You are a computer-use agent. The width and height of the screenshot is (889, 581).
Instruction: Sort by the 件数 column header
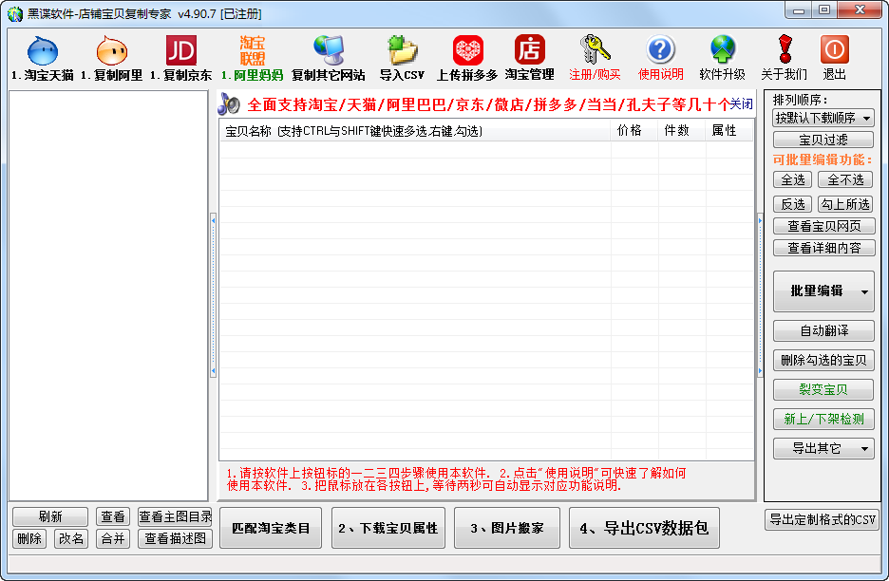[682, 131]
